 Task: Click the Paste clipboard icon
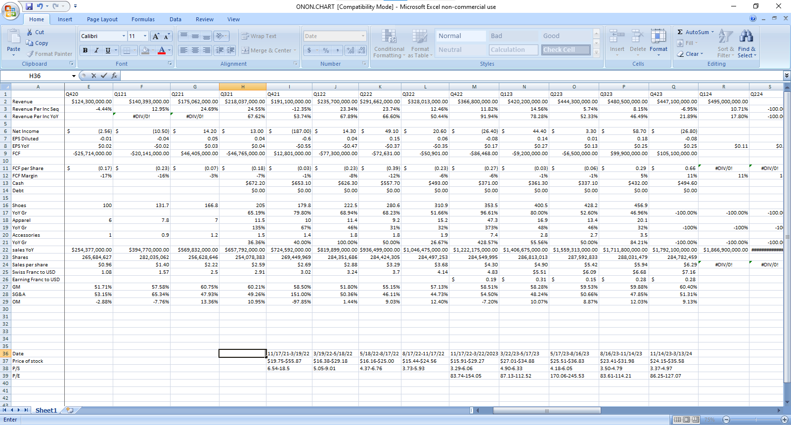click(13, 37)
